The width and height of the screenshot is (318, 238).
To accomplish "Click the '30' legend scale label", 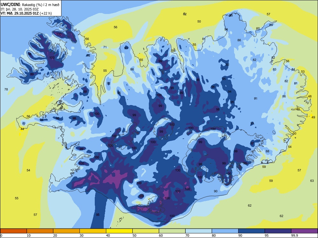I will [81, 235].
